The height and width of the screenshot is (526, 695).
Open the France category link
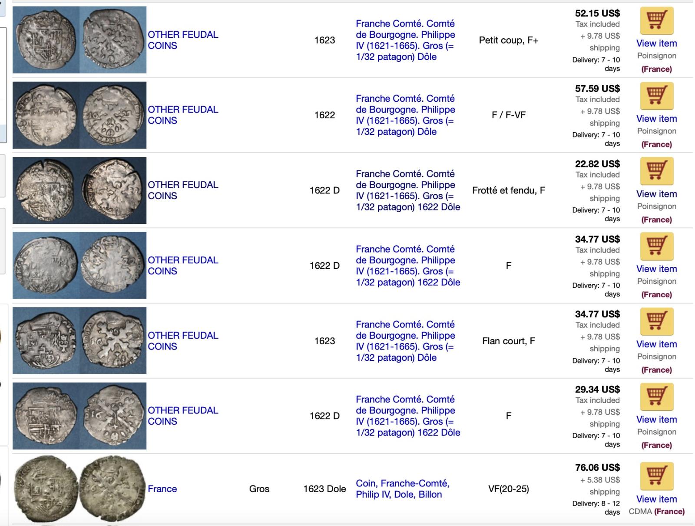162,489
